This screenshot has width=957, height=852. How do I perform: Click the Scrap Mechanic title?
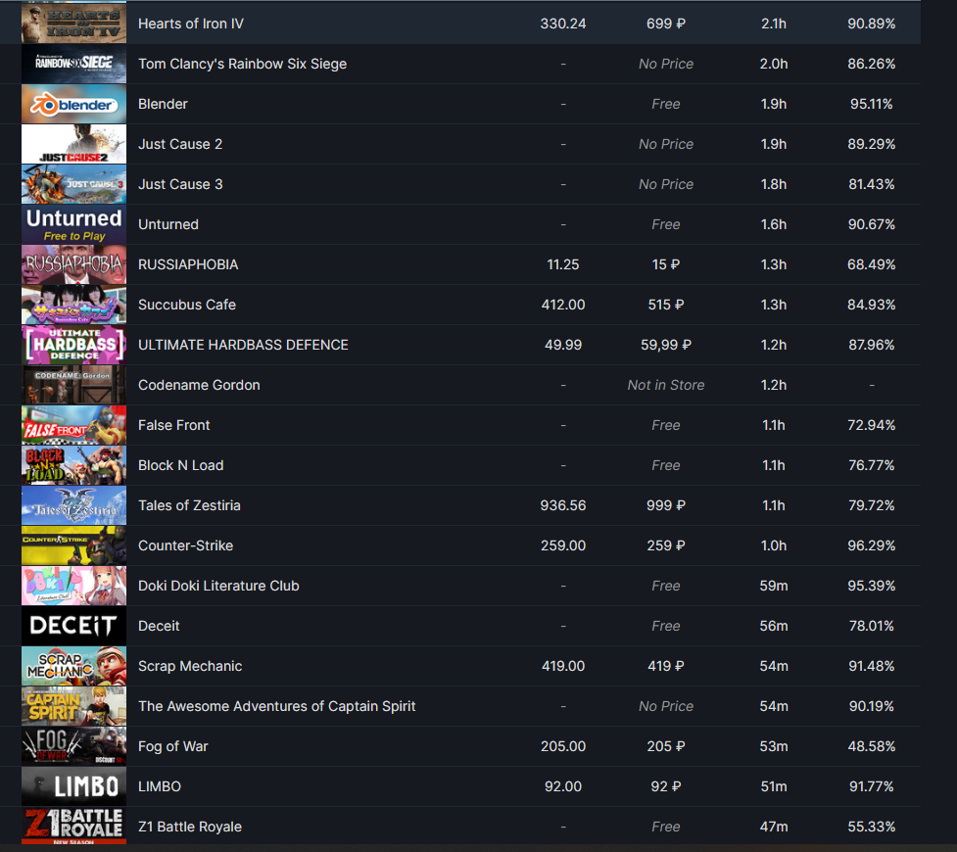click(190, 667)
